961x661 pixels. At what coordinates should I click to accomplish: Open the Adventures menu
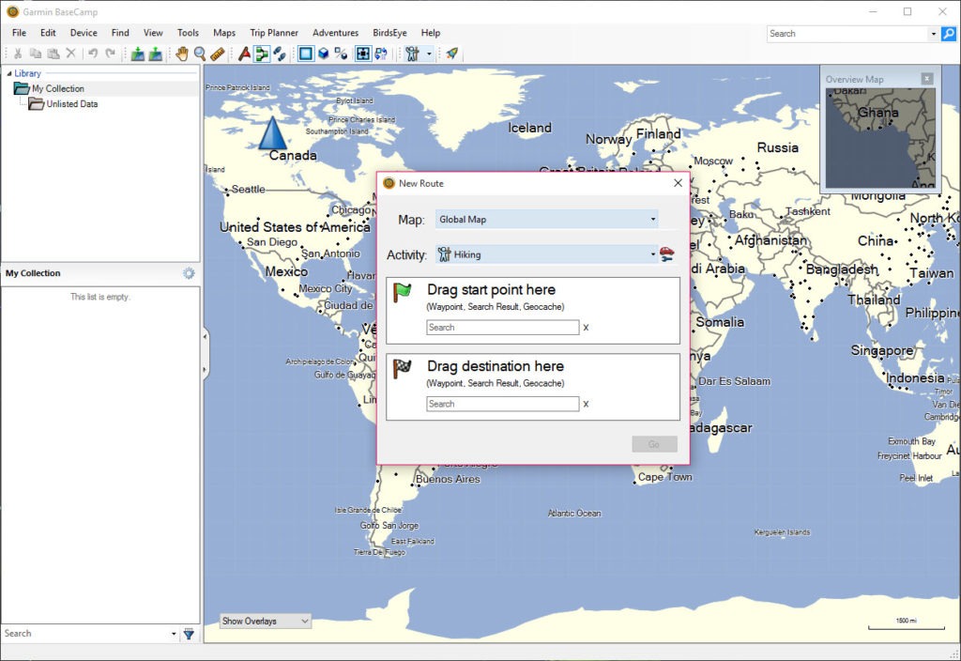tap(335, 33)
